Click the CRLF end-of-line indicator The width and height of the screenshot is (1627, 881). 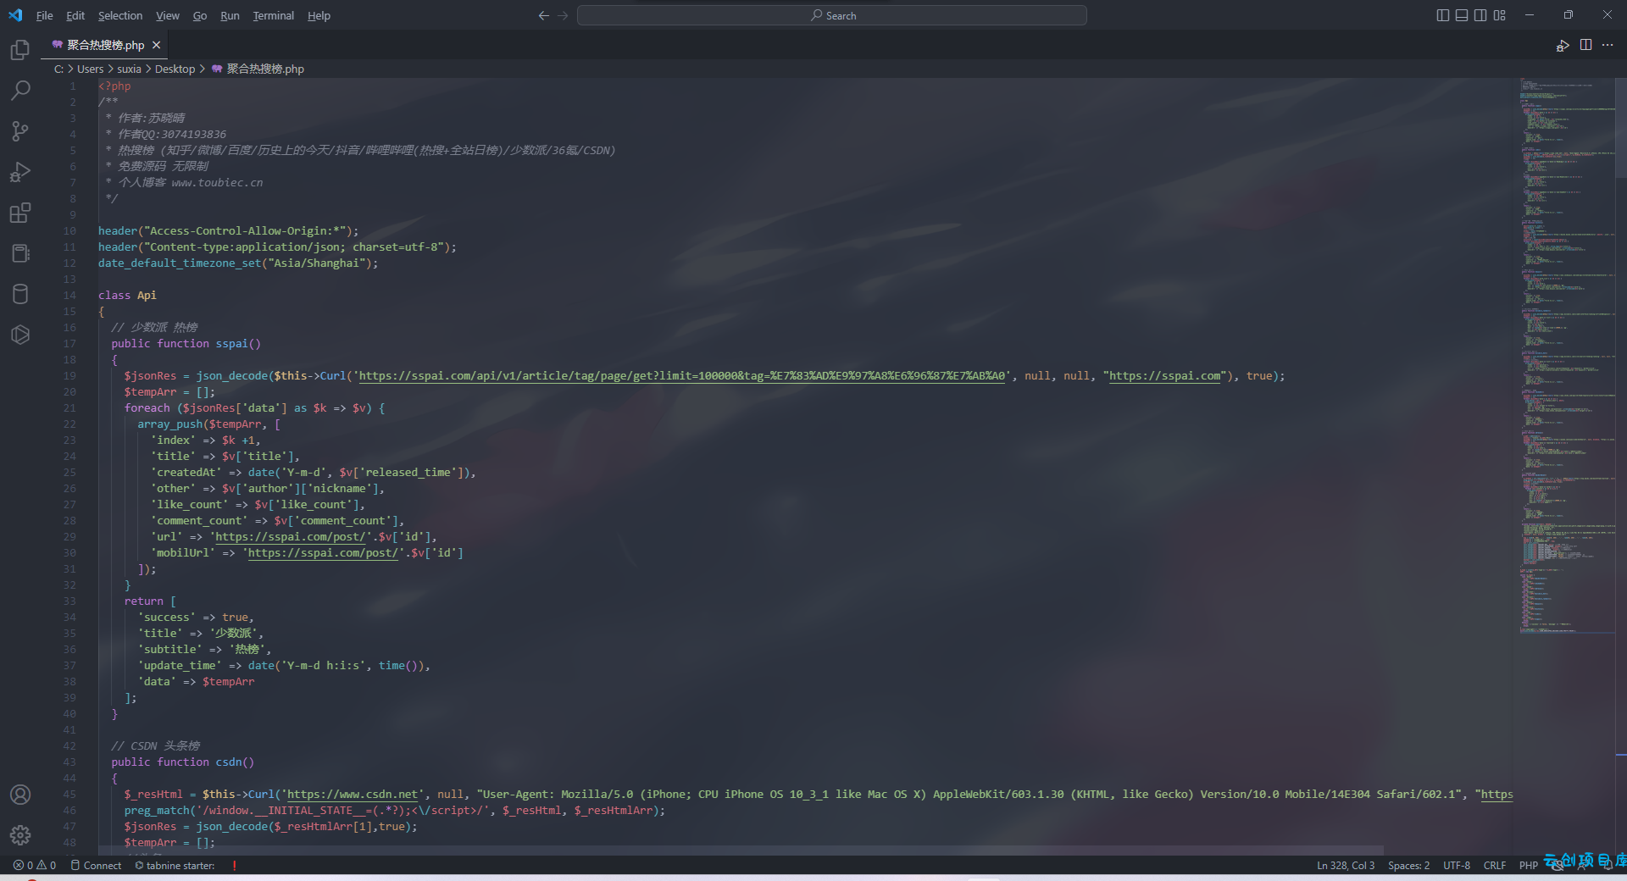[x=1495, y=866]
